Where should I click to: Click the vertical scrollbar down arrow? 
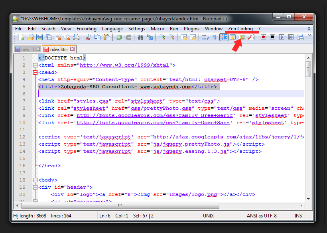click(308, 199)
